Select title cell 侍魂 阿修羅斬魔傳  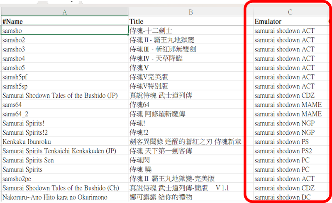pos(190,114)
